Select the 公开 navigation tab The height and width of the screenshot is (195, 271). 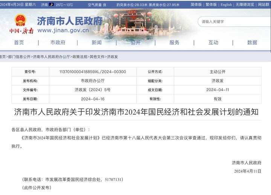[135, 42]
